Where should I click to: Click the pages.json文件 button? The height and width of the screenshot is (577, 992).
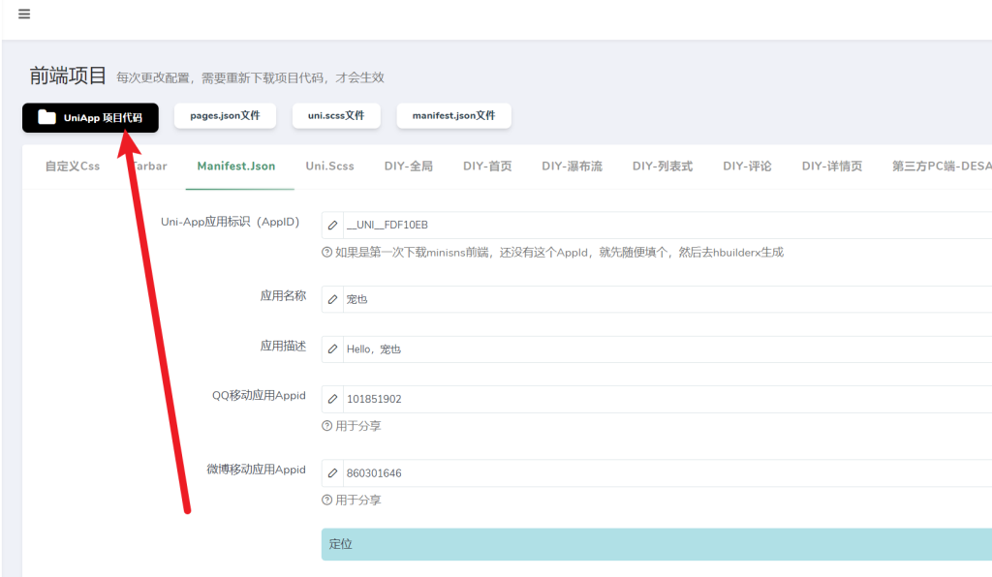225,114
